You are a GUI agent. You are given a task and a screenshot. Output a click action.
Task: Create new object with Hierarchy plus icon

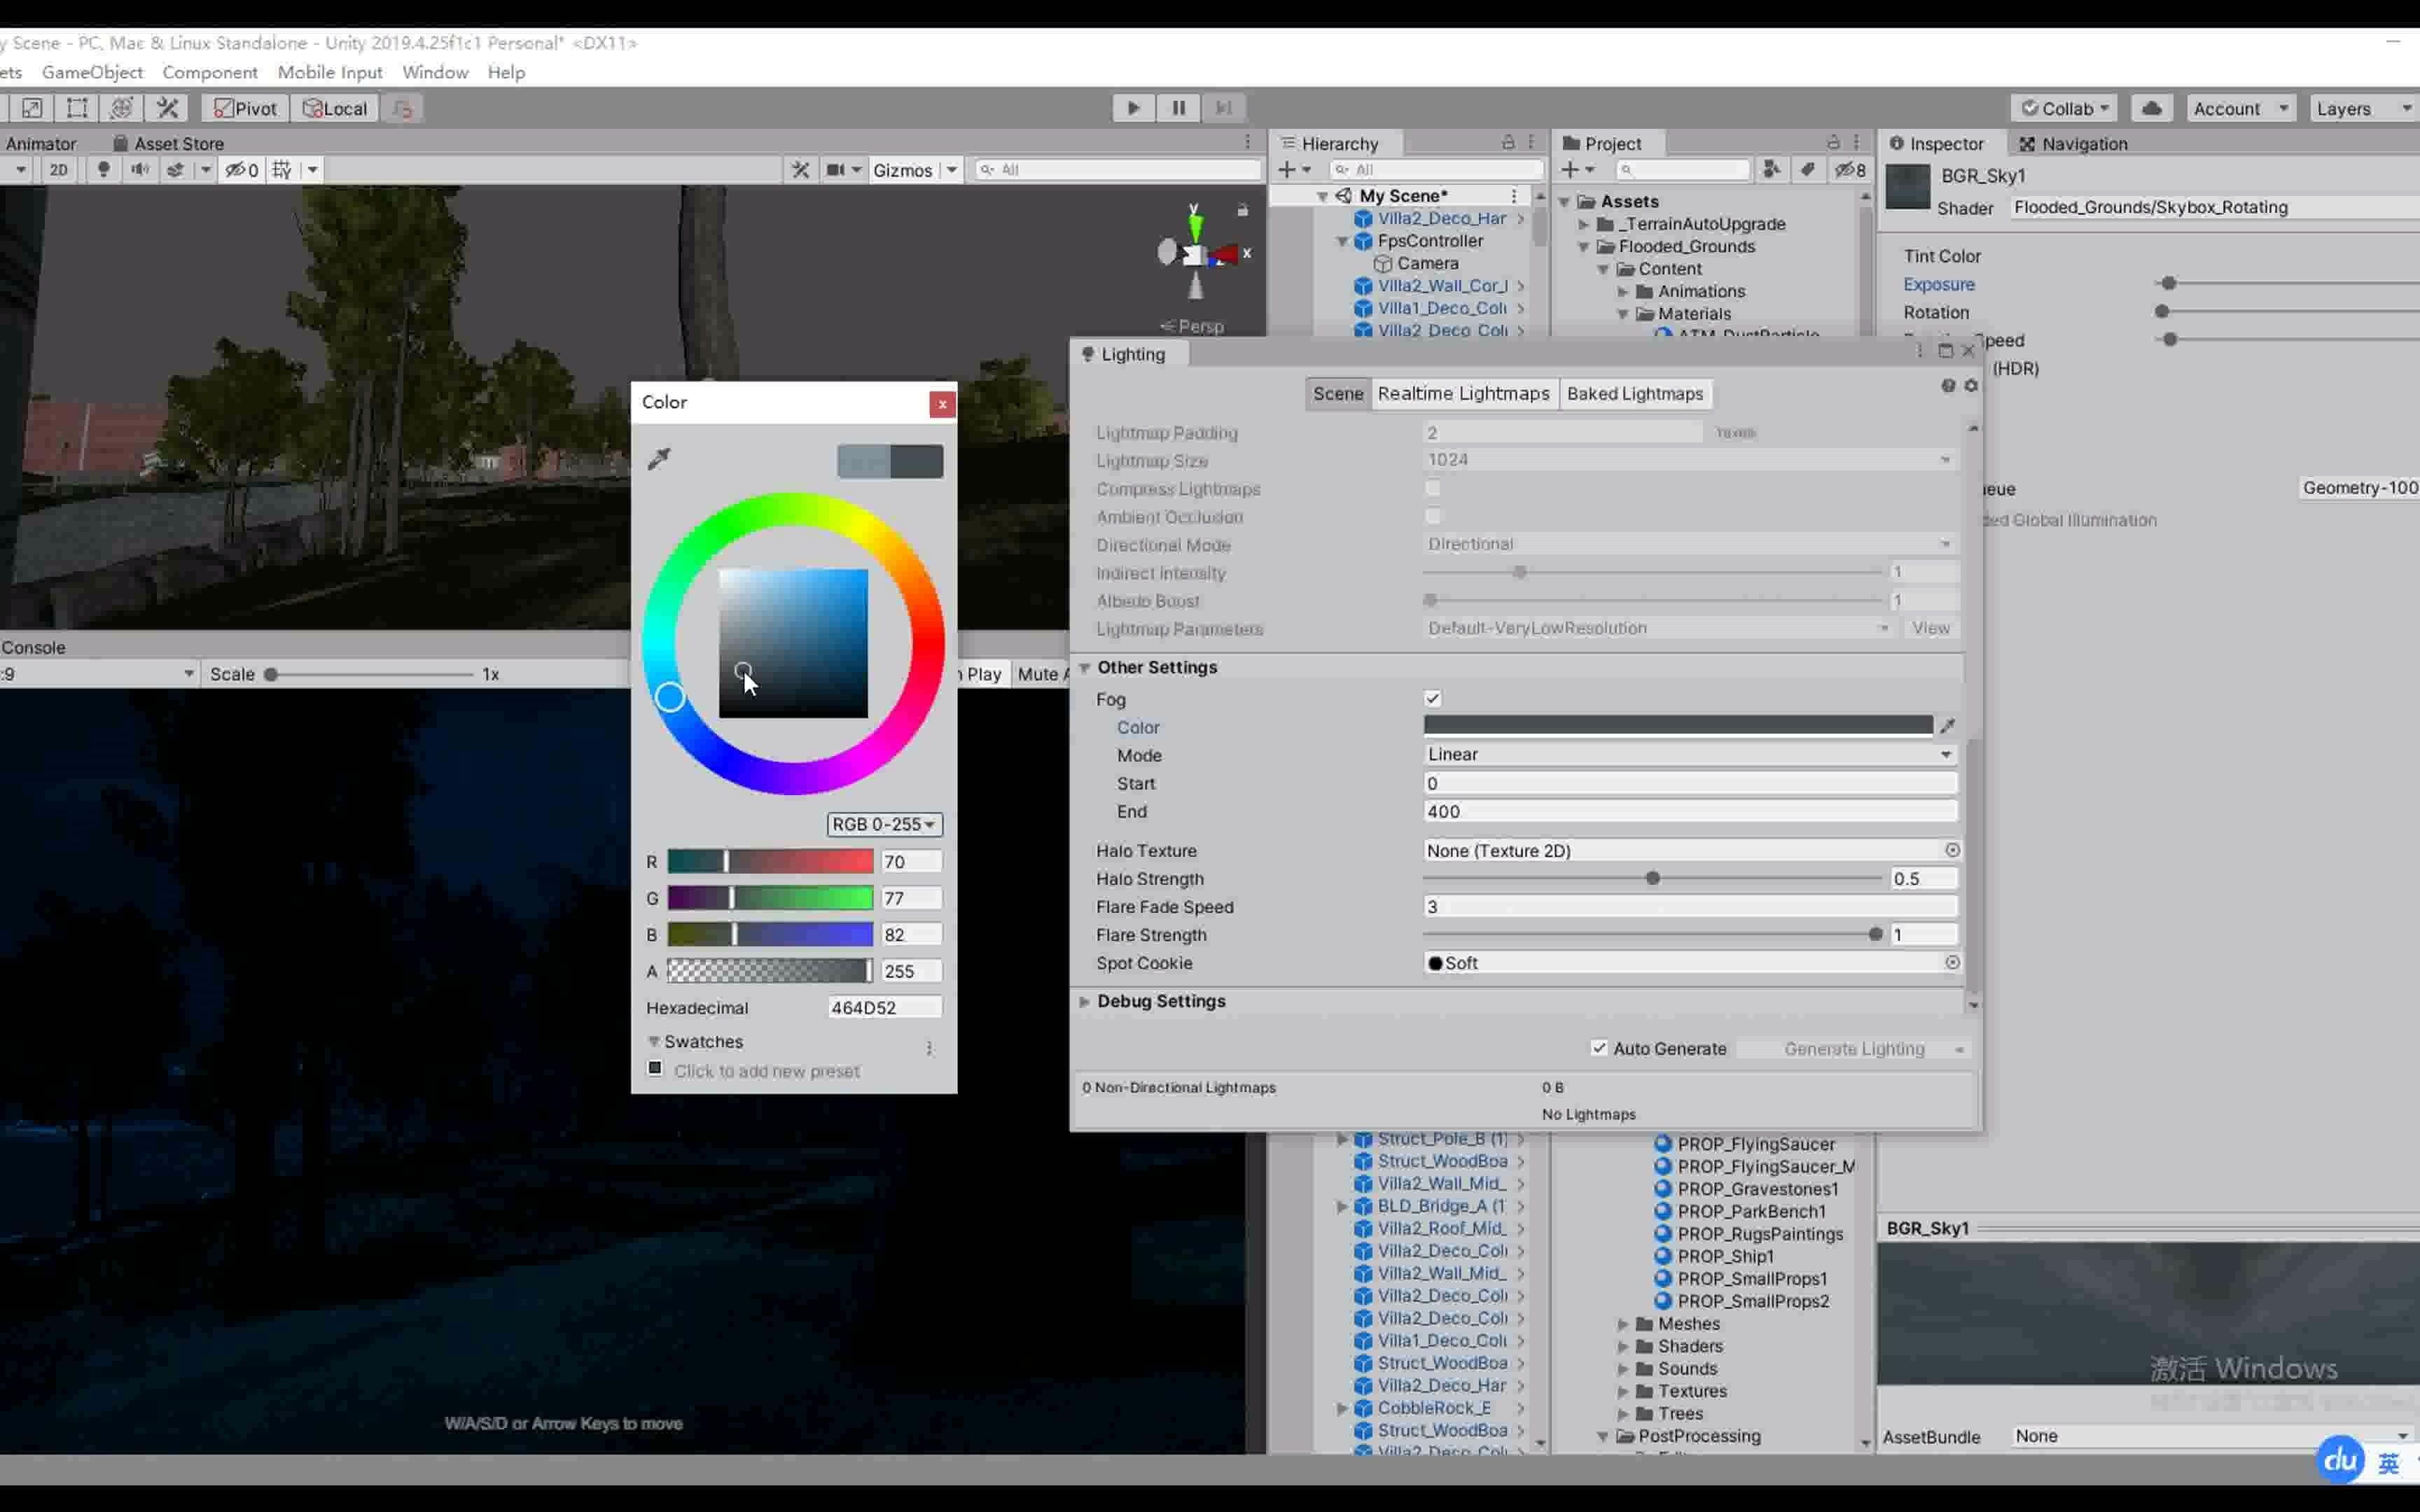click(x=1287, y=169)
